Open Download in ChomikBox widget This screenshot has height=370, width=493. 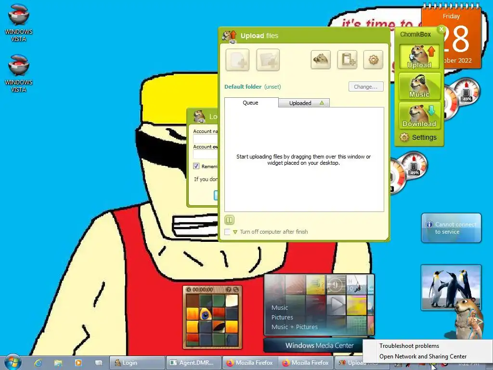(419, 116)
